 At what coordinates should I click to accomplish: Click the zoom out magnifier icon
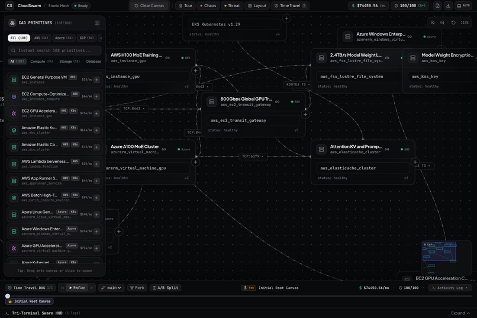(442, 23)
